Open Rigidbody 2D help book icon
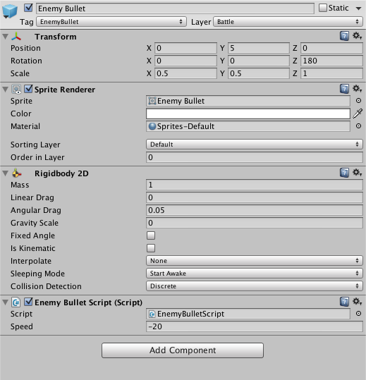The image size is (366, 380). (x=344, y=173)
